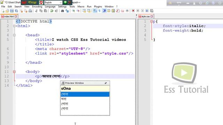This screenshot has height=125, width=223.
Task: Collapse the p rule fold in style.css
Action: [152, 22]
